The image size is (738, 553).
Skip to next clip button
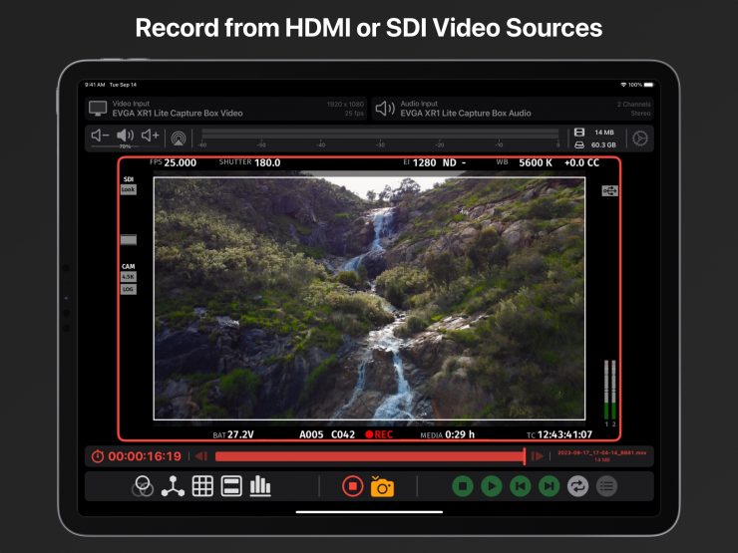[549, 486]
